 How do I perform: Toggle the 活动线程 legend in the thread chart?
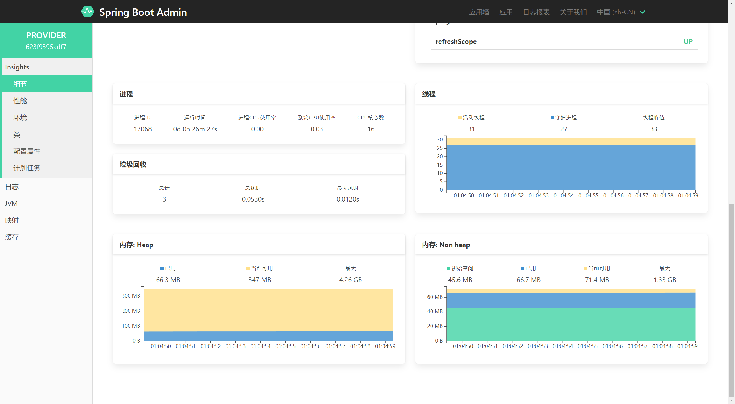tap(471, 117)
